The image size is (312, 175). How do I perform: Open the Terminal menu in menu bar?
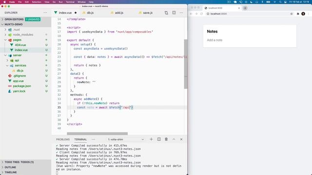pos(70,2)
